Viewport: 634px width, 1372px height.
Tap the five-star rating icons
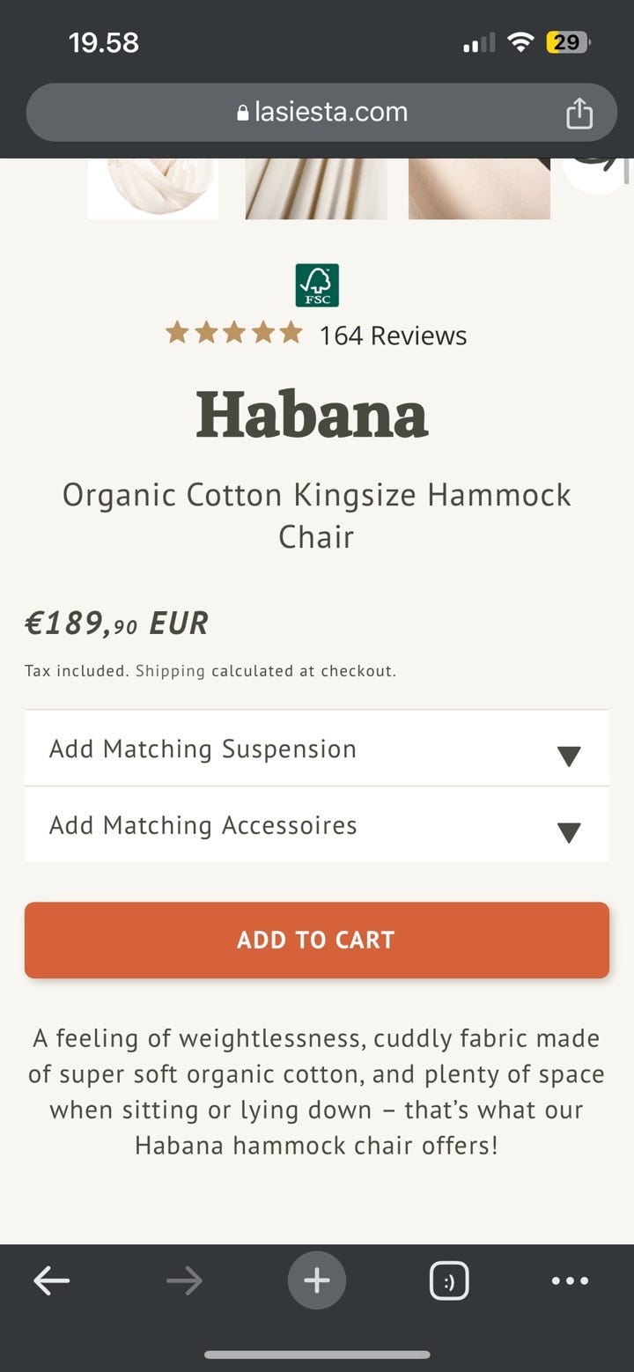click(234, 333)
